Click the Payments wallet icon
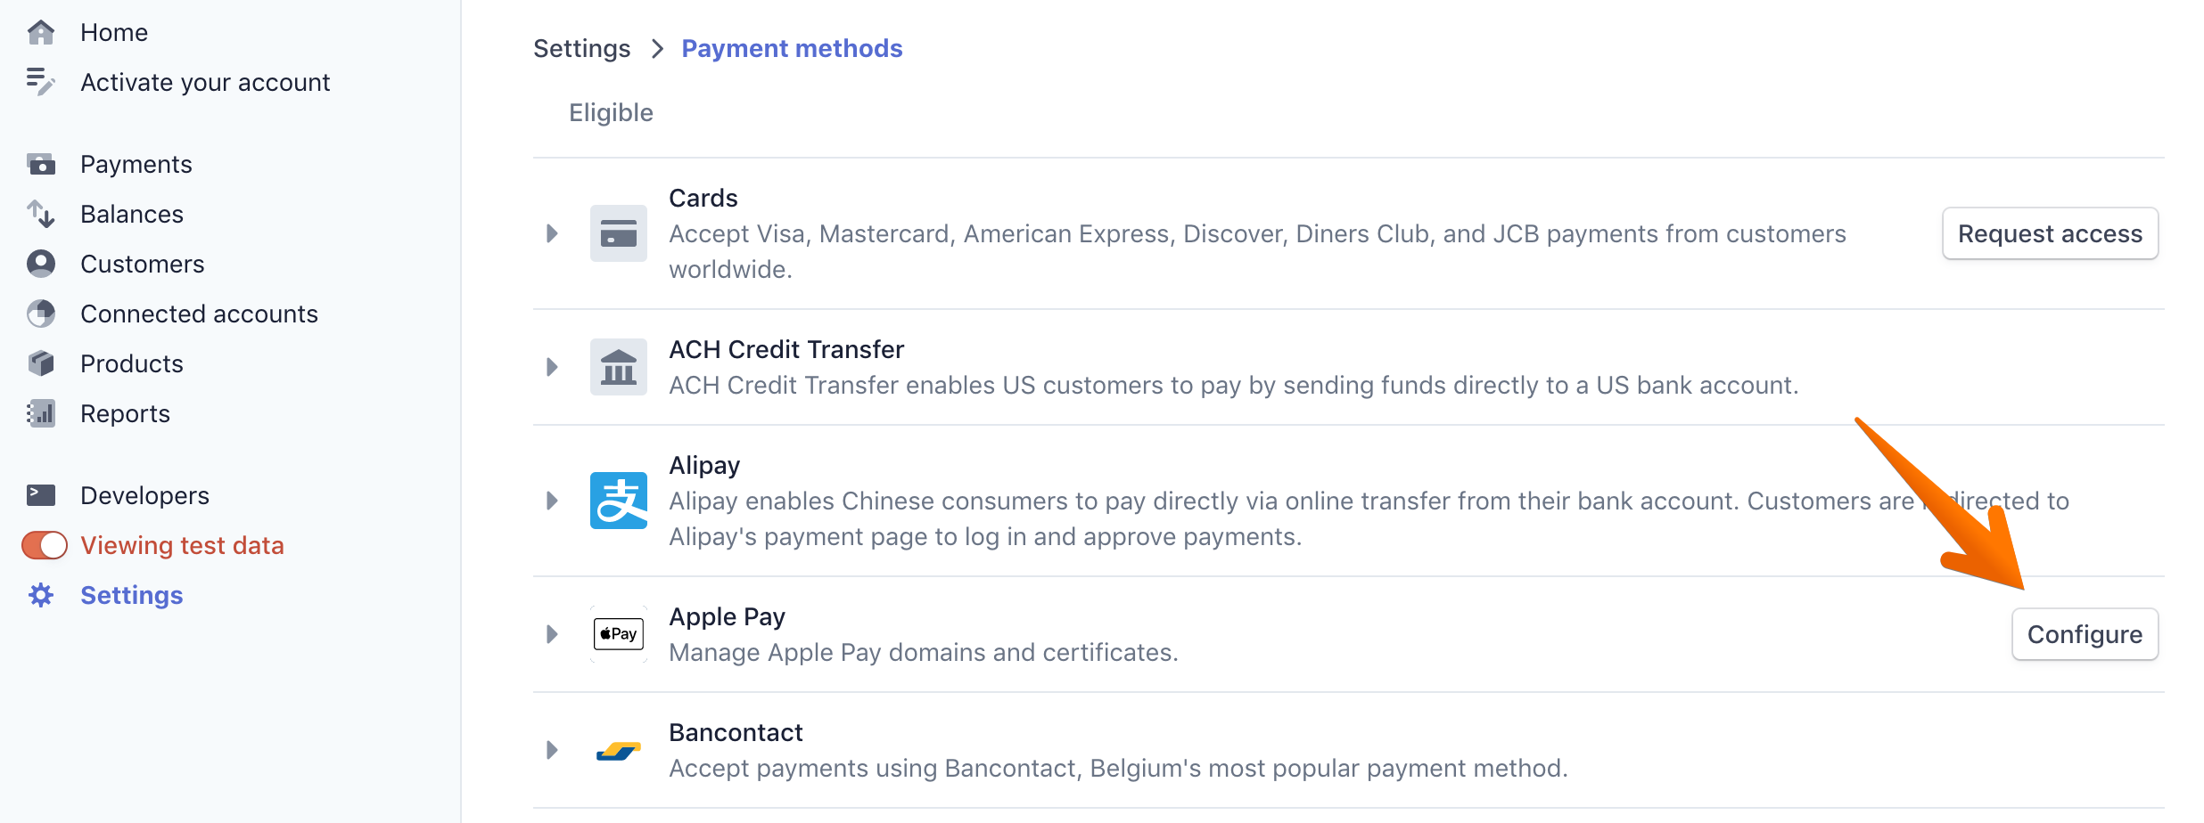 click(41, 165)
